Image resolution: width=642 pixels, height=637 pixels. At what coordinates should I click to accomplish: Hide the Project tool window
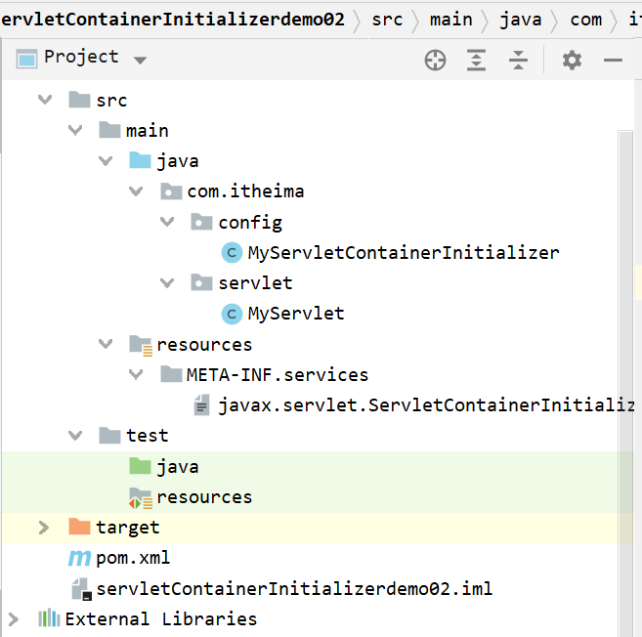tap(613, 61)
